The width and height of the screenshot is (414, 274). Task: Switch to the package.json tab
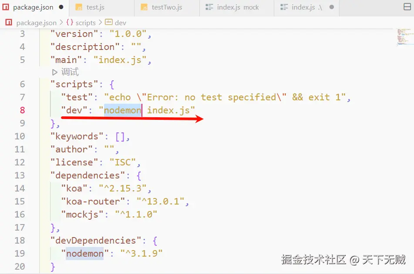pos(34,8)
